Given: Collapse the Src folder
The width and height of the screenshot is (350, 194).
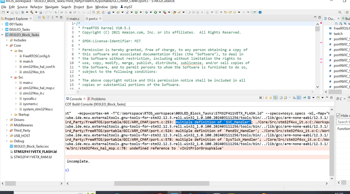Looking at the screenshot, I should (x=11, y=77).
